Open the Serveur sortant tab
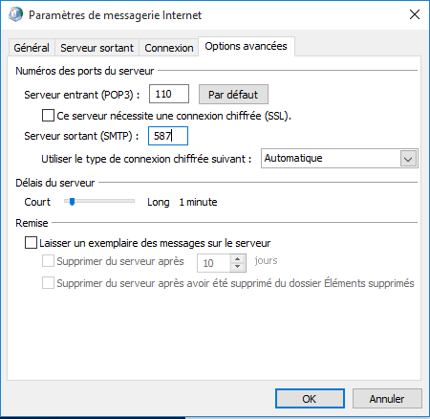Image resolution: width=430 pixels, height=419 pixels. [97, 48]
